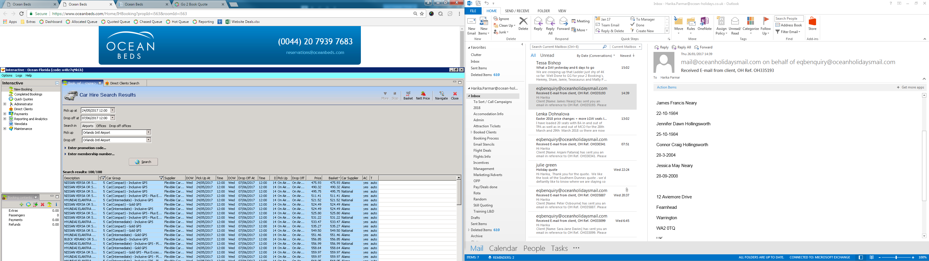Open the Drop off at date dropdown
Image resolution: width=929 pixels, height=261 pixels.
(113, 118)
